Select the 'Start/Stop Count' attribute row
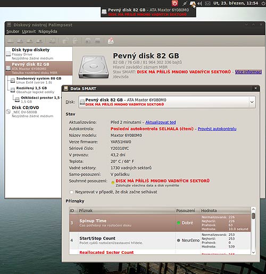266x274 pixels. point(160,240)
